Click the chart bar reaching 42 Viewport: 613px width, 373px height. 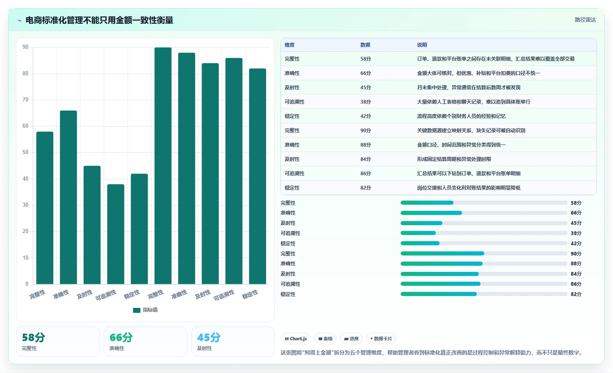tap(139, 229)
